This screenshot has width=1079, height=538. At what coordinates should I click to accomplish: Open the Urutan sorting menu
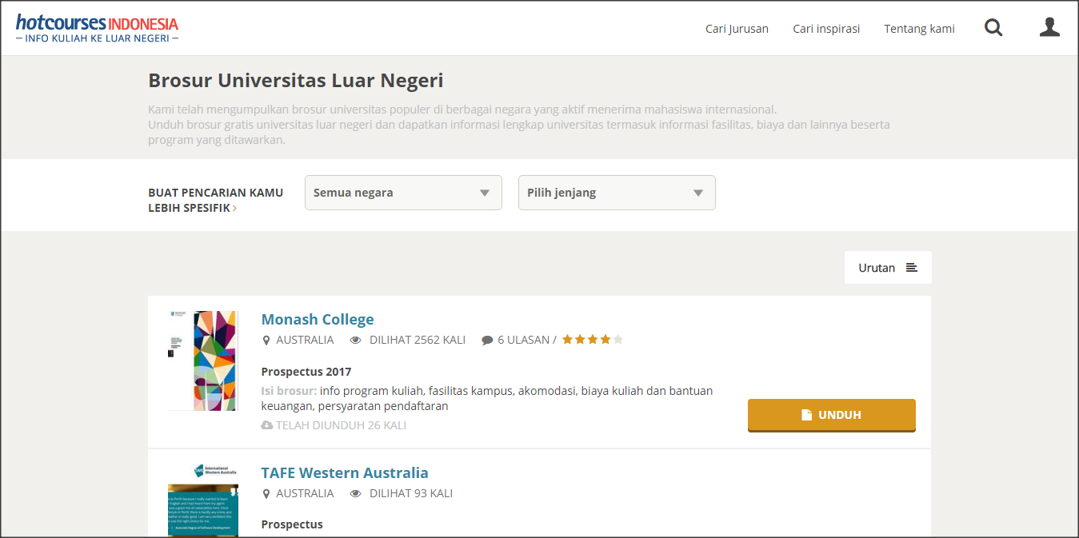pos(888,268)
